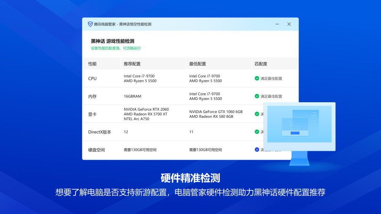Click green text 设备性能匹配度高，可流畅运行
The image size is (381, 214).
(x=116, y=48)
